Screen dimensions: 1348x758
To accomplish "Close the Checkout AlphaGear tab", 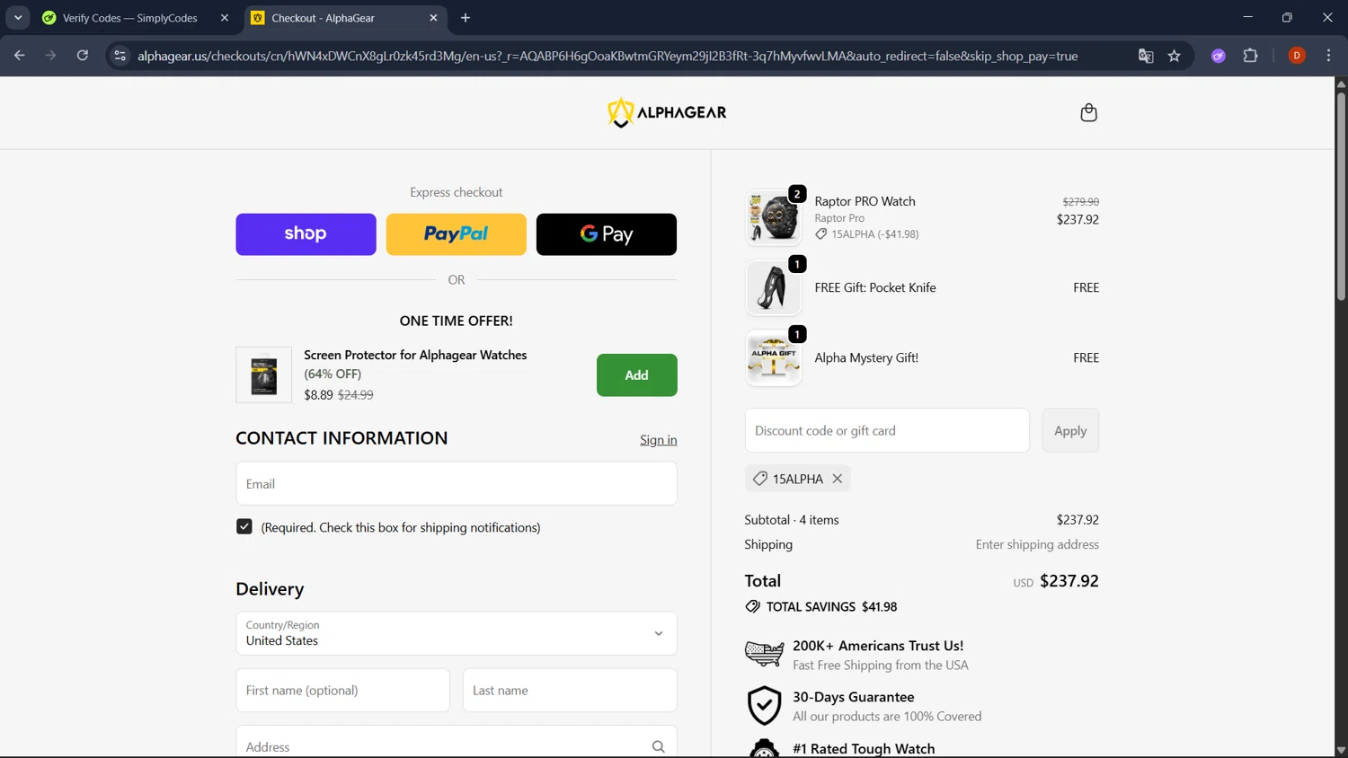I will tap(433, 18).
